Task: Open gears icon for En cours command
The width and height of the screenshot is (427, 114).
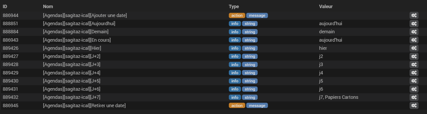Action: (414, 40)
